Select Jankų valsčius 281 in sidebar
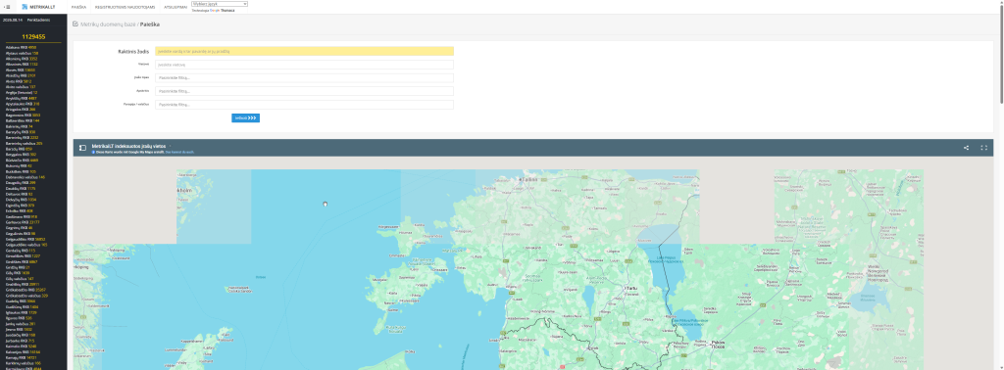The height and width of the screenshot is (370, 1004). (21, 324)
